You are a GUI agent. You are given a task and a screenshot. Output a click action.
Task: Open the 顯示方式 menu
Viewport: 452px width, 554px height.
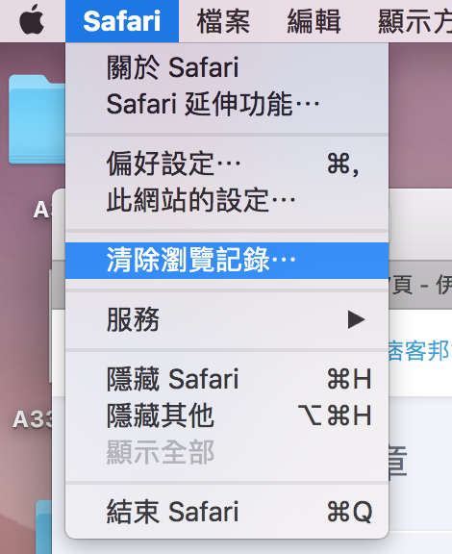point(414,21)
